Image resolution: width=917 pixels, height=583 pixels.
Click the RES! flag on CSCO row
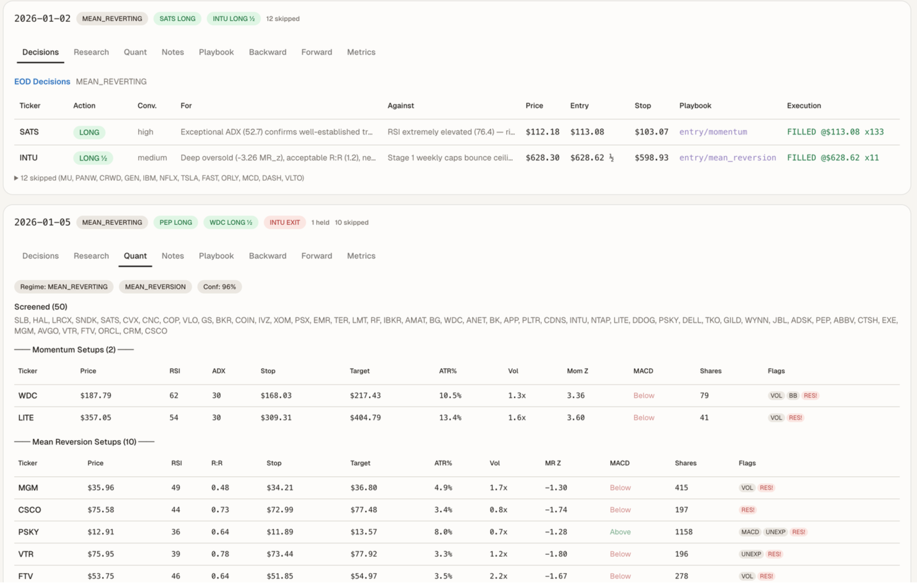pos(748,510)
